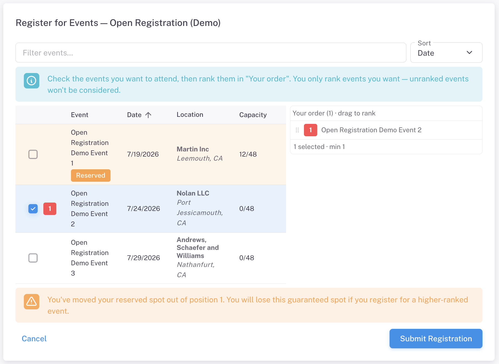Click the drag handle for Demo Event 2
This screenshot has width=499, height=364.
click(x=297, y=130)
